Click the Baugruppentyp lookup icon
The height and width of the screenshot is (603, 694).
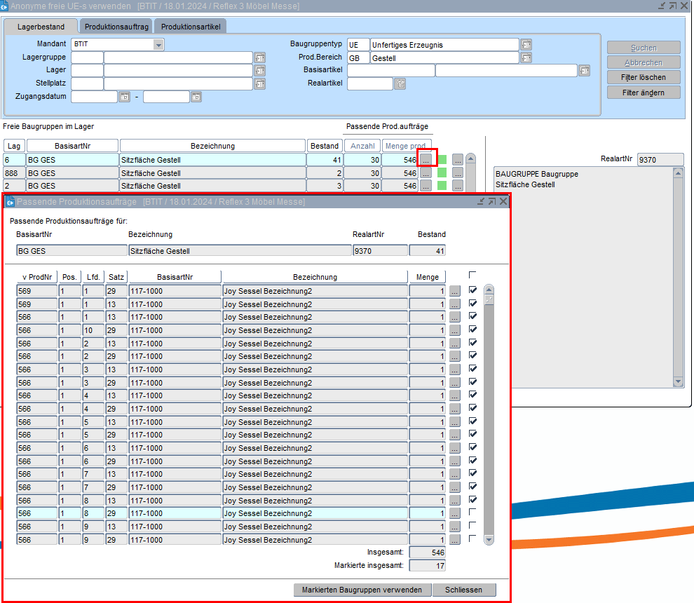tap(526, 45)
